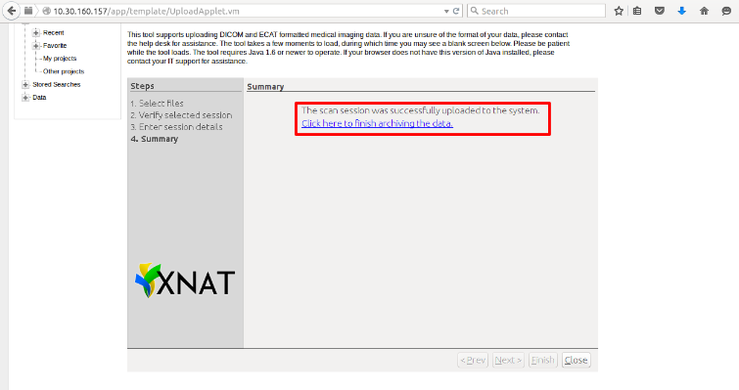Open the Favorite projects entry
Viewport: 739px width, 390px height.
point(55,46)
